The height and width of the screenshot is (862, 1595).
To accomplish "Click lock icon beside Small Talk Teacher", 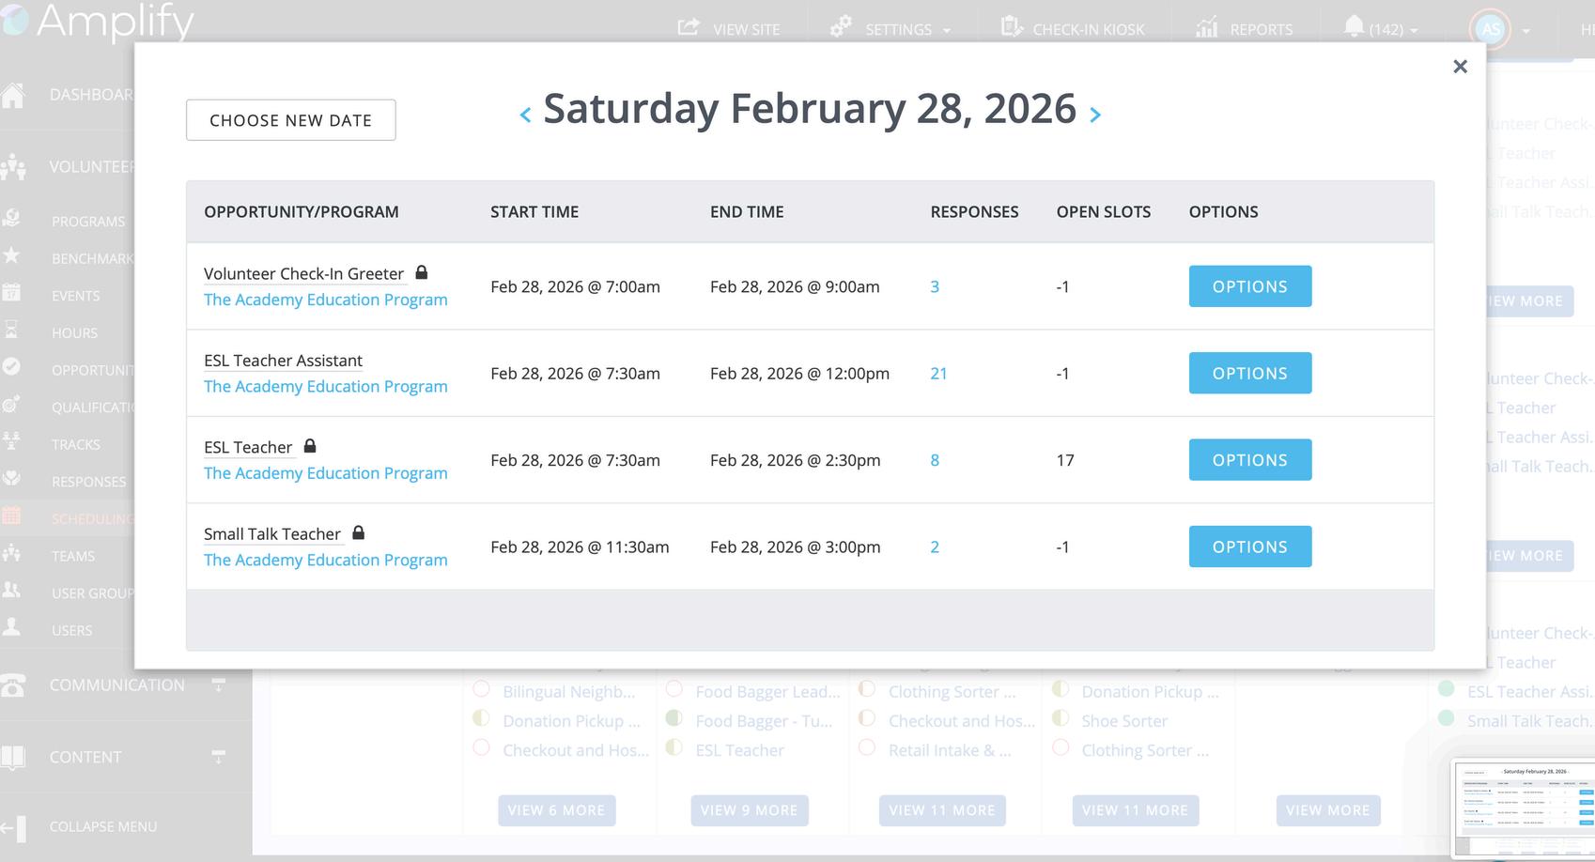I will (358, 532).
